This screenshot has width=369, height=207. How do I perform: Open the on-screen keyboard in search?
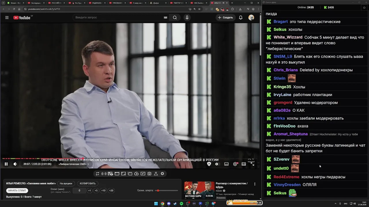pyautogui.click(x=165, y=18)
